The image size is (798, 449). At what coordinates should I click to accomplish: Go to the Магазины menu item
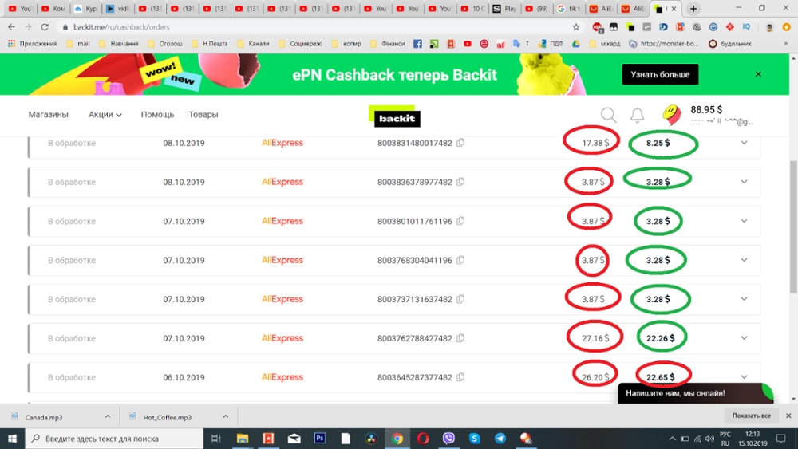point(48,115)
